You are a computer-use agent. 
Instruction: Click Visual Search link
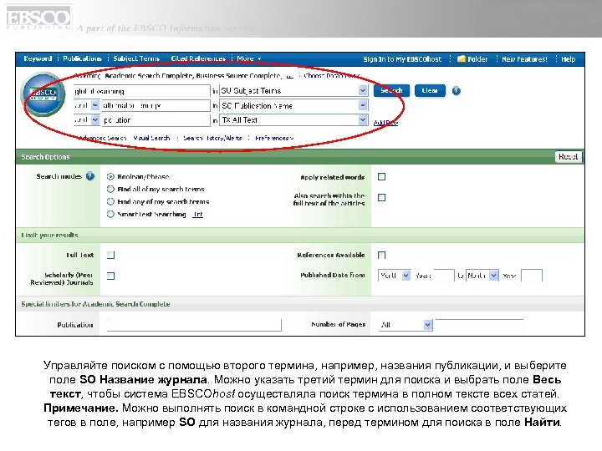151,138
